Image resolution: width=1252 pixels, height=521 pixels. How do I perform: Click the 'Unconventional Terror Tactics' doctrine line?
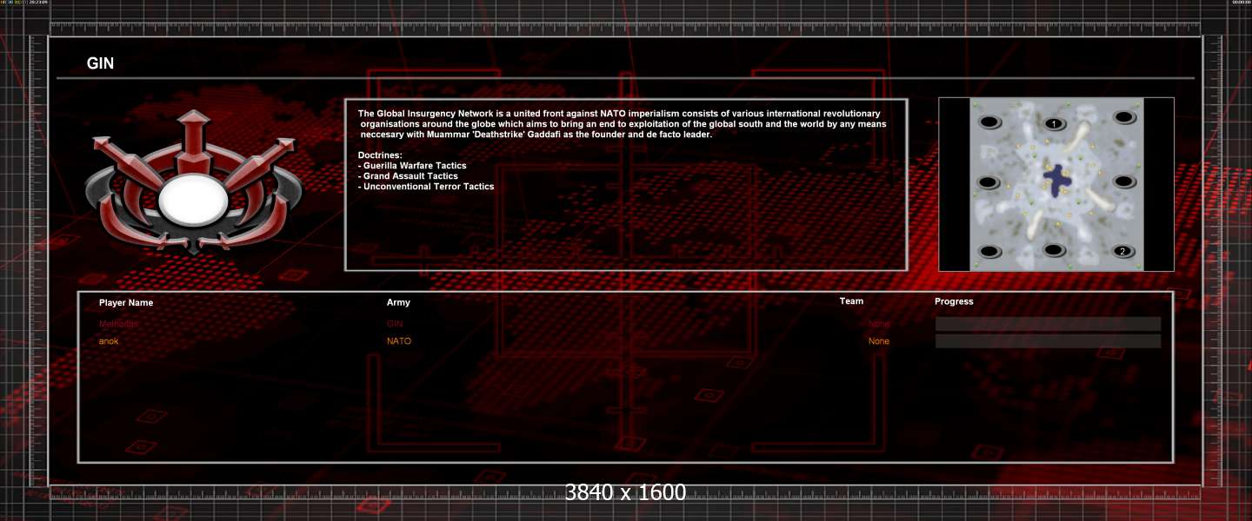coord(426,187)
